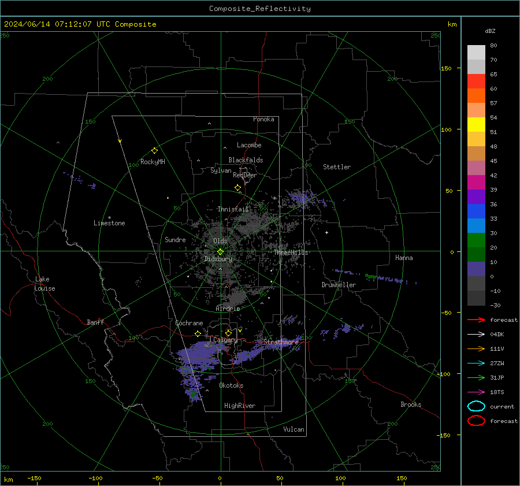Image resolution: width=520 pixels, height=486 pixels.
Task: Click the green 30 dBZ color swatch
Action: [476, 240]
